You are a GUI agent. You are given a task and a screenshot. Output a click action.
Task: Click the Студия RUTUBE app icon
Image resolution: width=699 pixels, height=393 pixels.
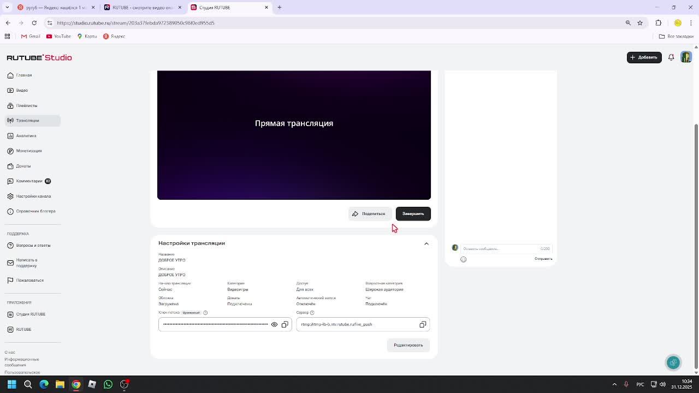10,314
